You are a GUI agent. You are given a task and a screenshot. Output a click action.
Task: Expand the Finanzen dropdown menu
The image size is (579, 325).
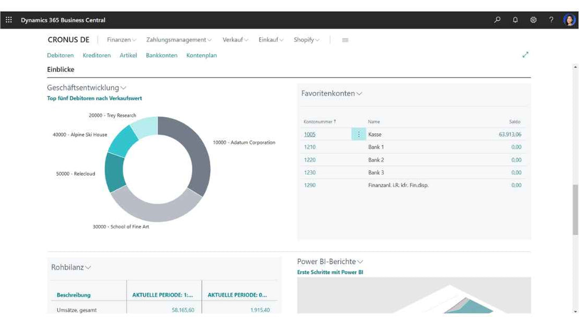(122, 40)
